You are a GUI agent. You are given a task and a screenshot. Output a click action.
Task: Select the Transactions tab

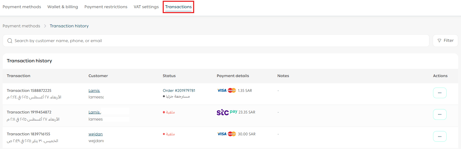(178, 7)
